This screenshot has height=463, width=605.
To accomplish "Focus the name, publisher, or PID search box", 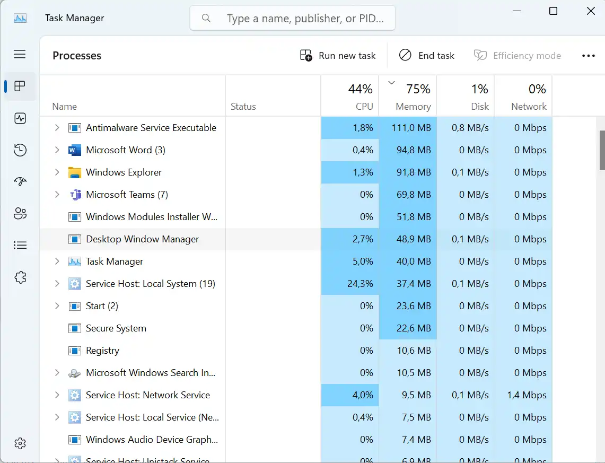I will (x=293, y=18).
